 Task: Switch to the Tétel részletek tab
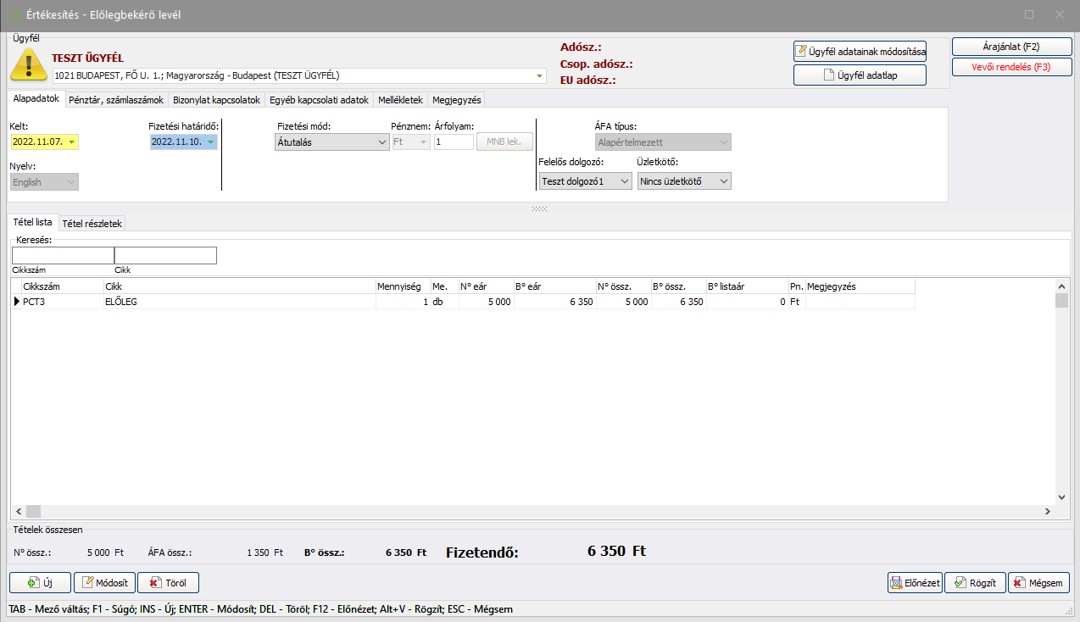(x=92, y=224)
